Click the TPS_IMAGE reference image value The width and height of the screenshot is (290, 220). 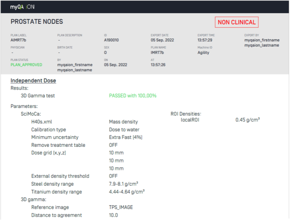(121, 207)
